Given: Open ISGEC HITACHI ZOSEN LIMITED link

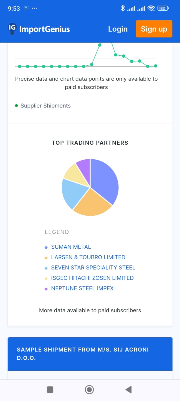Looking at the screenshot, I should (92, 278).
